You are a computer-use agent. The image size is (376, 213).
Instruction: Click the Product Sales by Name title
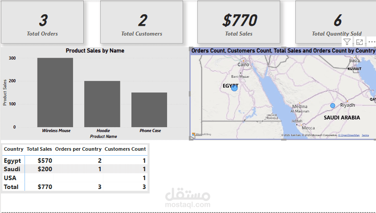(95, 51)
